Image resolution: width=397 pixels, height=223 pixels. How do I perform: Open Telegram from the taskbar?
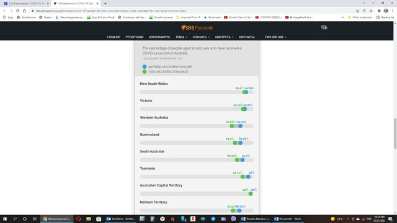coord(213,219)
